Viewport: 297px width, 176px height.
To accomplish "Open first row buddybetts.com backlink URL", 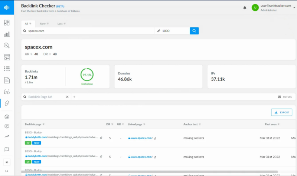I will point(61,137).
